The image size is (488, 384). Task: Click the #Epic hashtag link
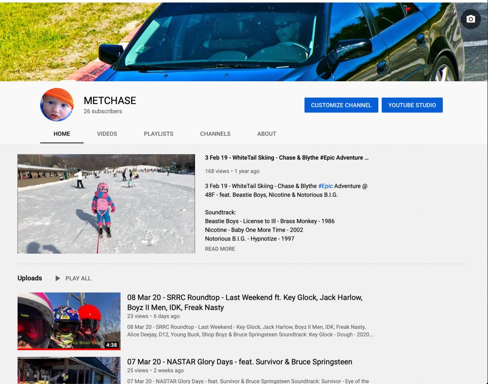[x=325, y=186]
